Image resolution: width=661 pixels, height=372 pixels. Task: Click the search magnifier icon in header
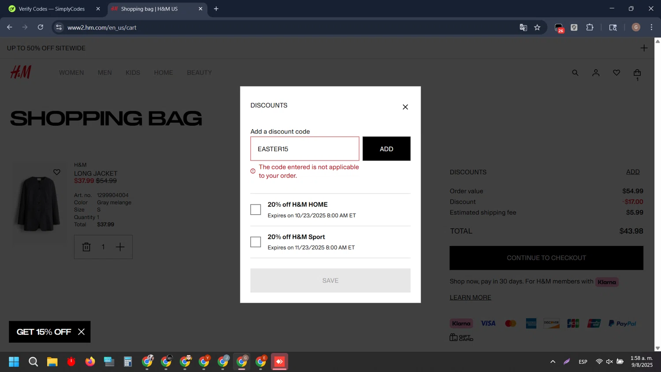click(x=575, y=73)
